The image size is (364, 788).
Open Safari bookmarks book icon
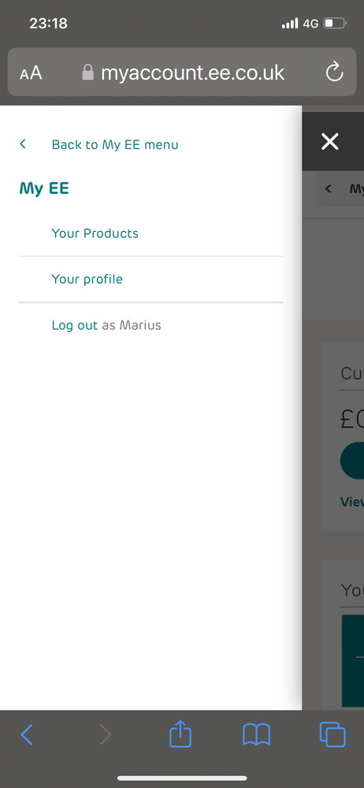pyautogui.click(x=257, y=734)
